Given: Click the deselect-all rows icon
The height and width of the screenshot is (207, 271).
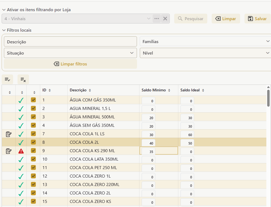Looking at the screenshot, I should 23,79.
